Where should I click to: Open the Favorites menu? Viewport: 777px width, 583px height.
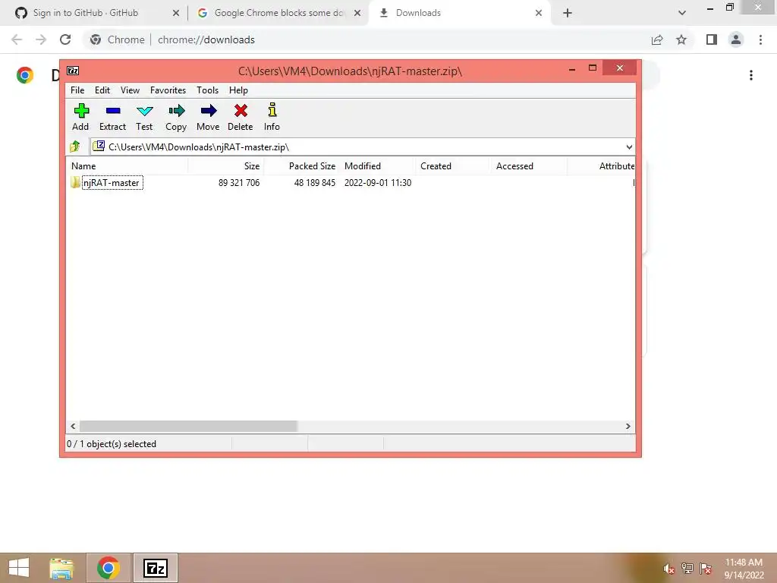tap(168, 90)
